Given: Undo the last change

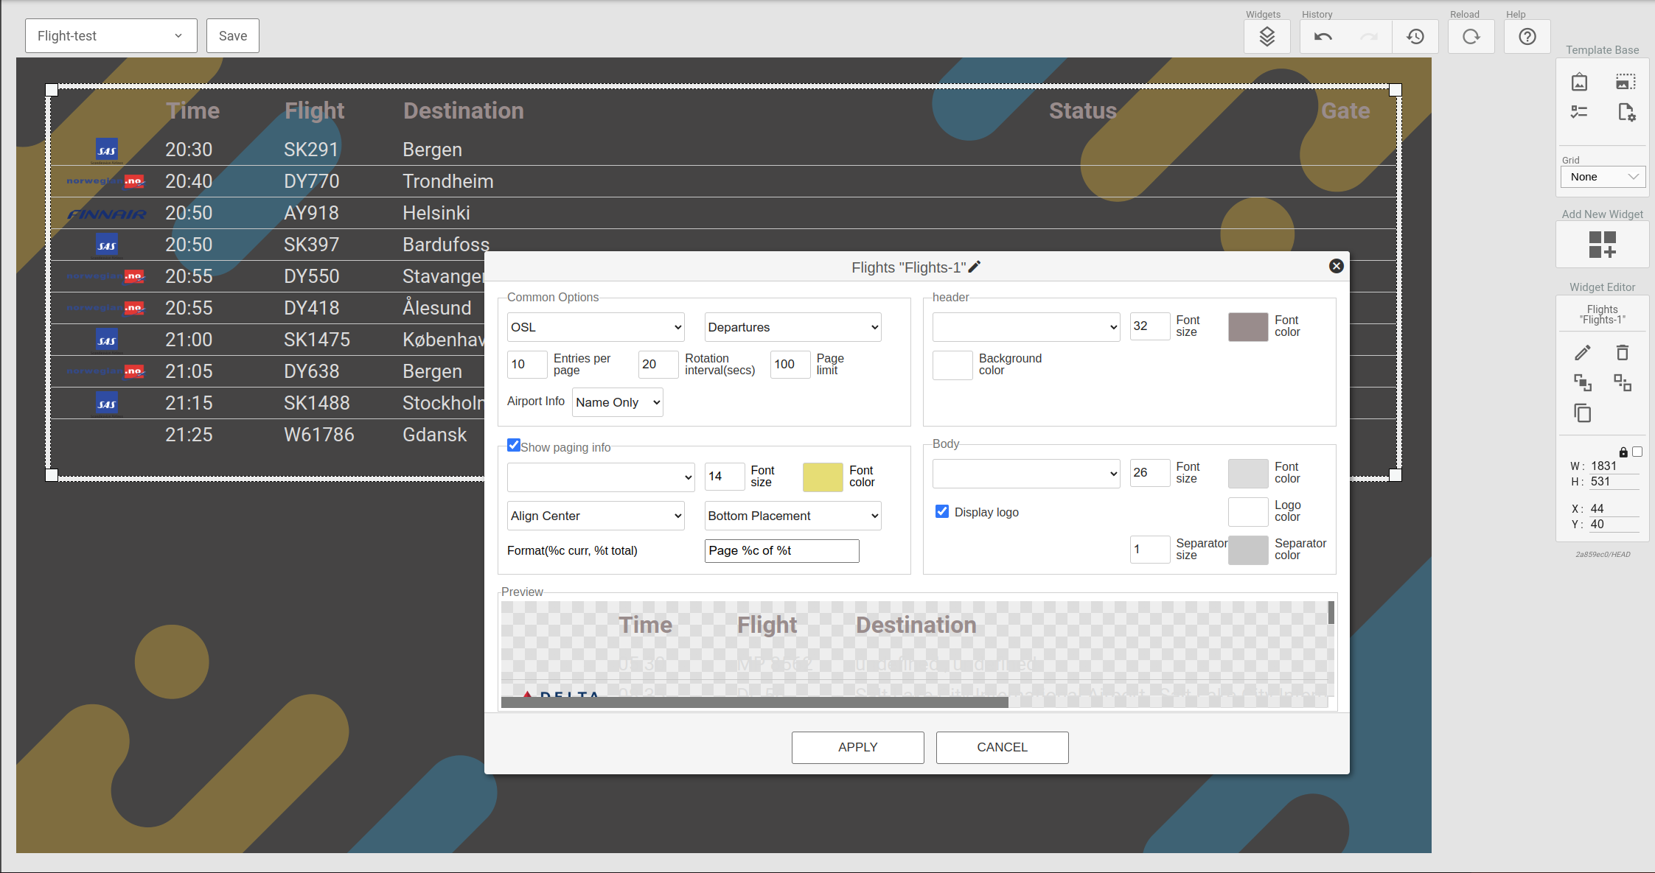Looking at the screenshot, I should click(1323, 36).
